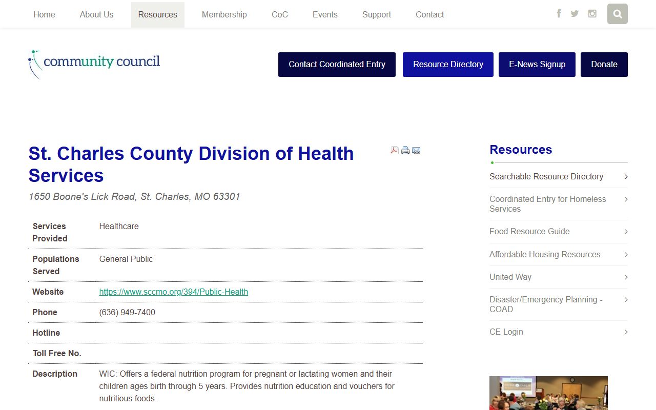656x410 pixels.
Task: Open CE Login sidebar link
Action: (506, 332)
